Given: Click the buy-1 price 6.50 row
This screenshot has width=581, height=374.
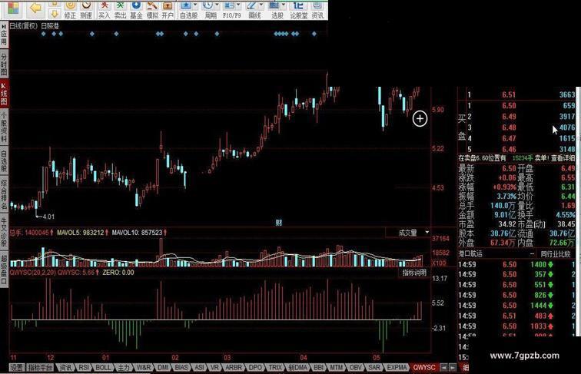Looking at the screenshot, I should click(520, 106).
